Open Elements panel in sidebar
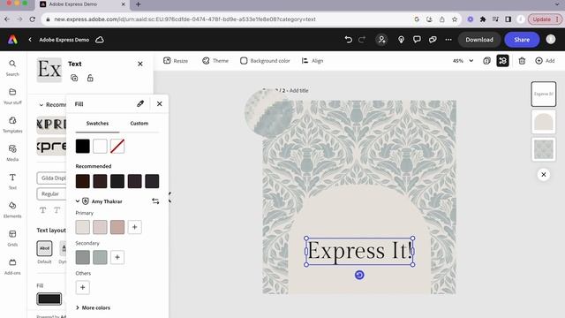 point(12,210)
